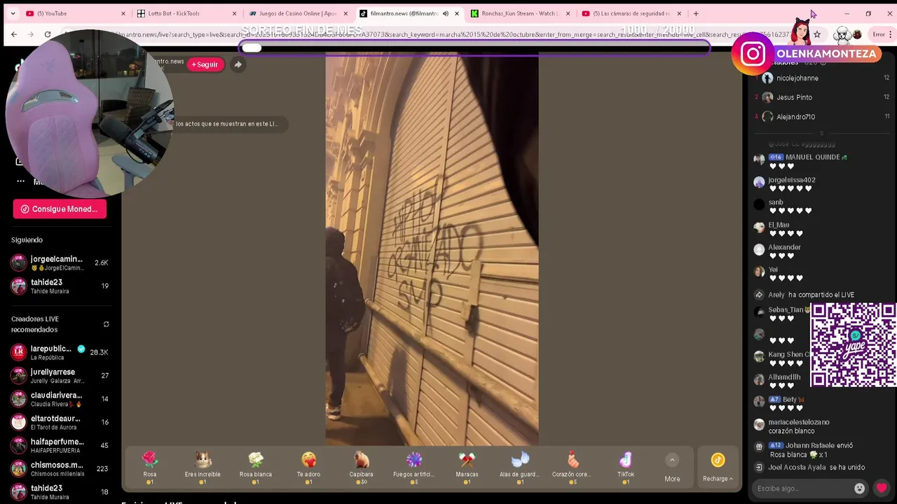This screenshot has width=897, height=504.
Task: Switch to Juegos de Casino Online tab
Action: pyautogui.click(x=296, y=13)
